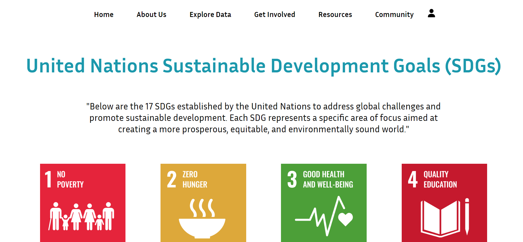Select the No Poverty SDG 1 tile

coord(83,203)
